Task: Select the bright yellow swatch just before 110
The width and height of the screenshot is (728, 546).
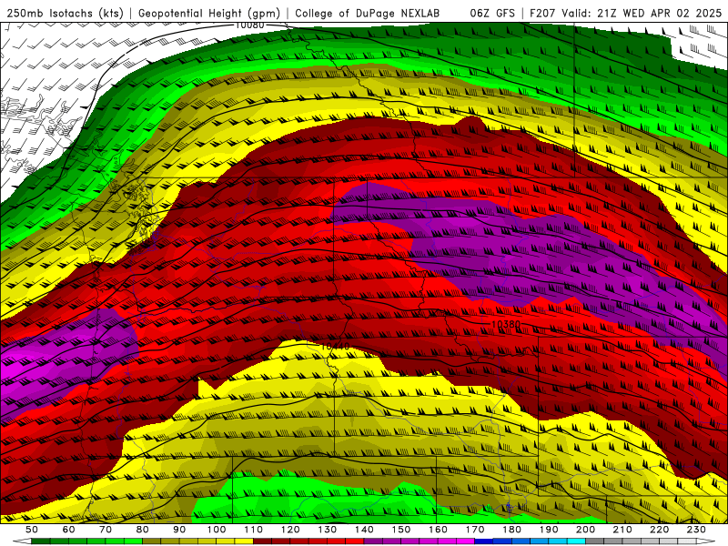Action: coord(244,541)
